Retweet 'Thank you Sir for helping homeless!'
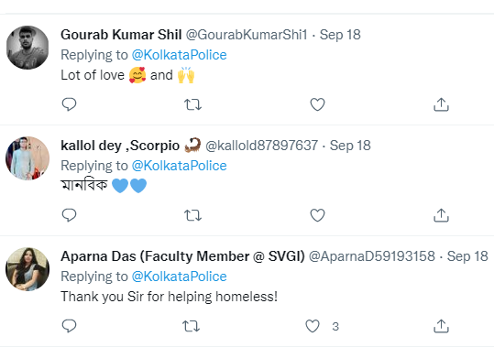The image size is (494, 358). click(x=191, y=326)
